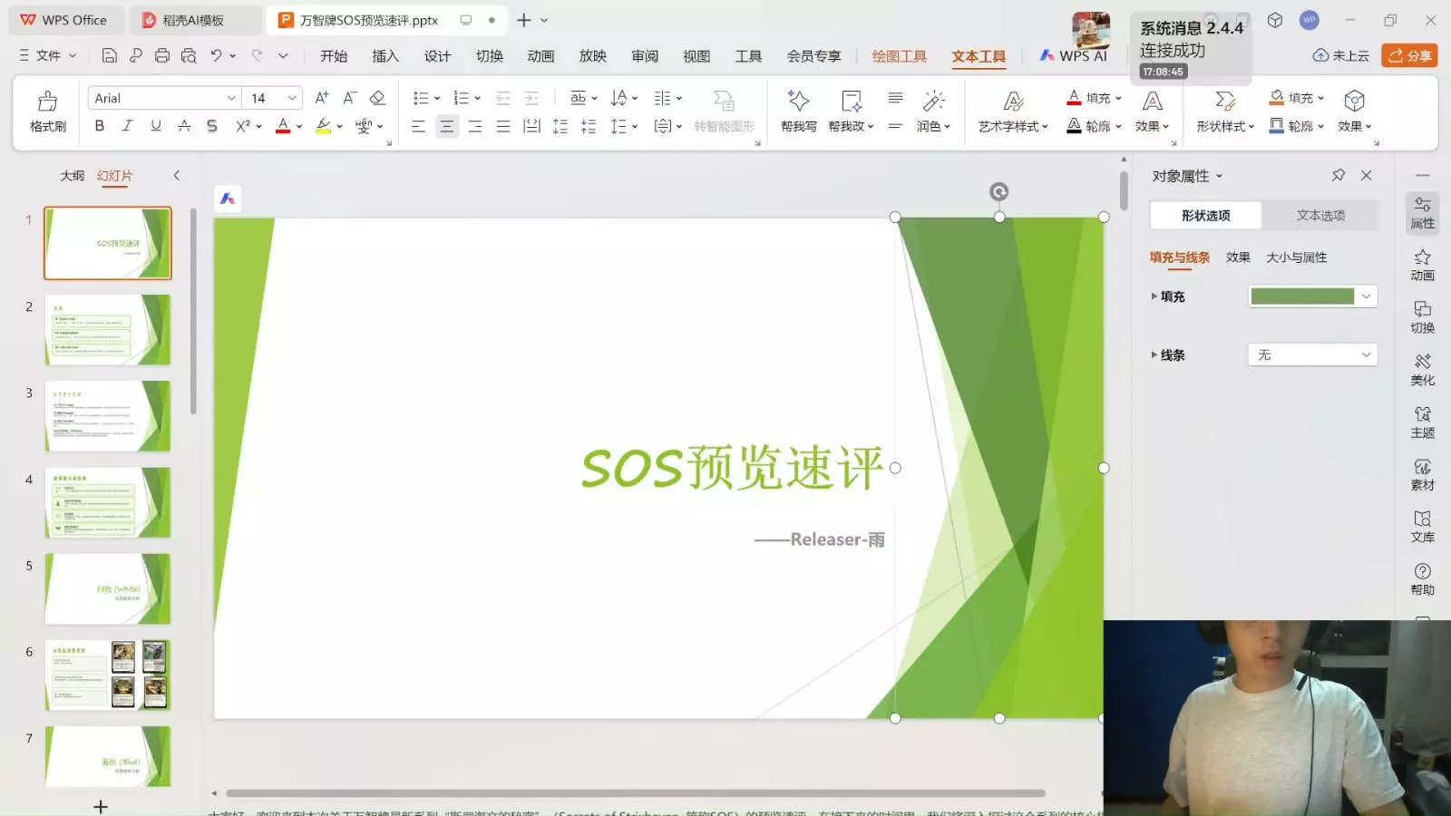Increase the paragraph indent level
Viewport: 1451px width, 816px height.
tap(531, 98)
